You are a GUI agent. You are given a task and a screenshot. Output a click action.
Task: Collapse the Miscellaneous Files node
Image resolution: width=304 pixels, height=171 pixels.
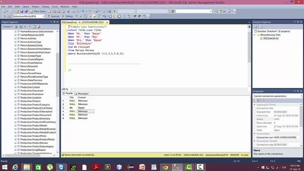click(x=255, y=35)
